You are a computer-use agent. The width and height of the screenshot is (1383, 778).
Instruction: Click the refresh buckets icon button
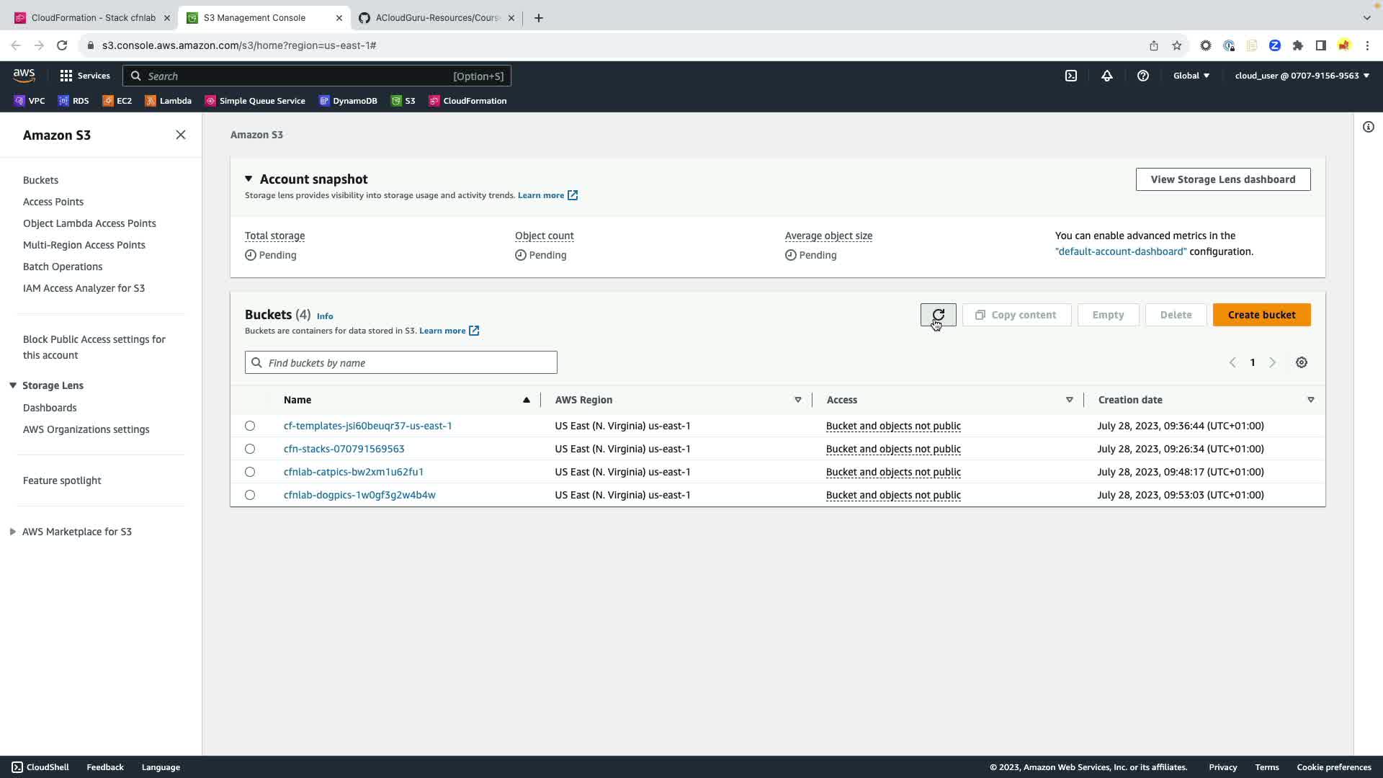pos(938,315)
